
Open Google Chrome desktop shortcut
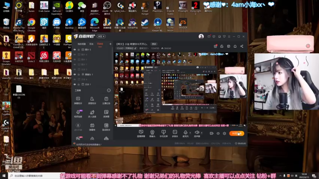click(32, 25)
